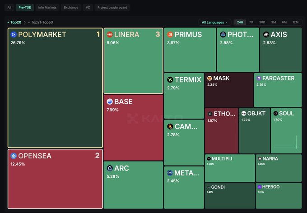Screen dimensions: 307x213
Task: Click the 2.83% value on Axis
Action: (x=269, y=43)
